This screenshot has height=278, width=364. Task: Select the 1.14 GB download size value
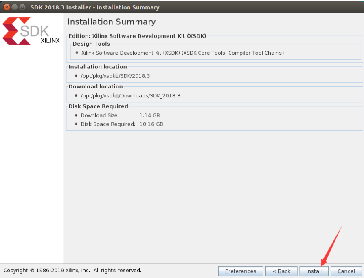click(149, 115)
